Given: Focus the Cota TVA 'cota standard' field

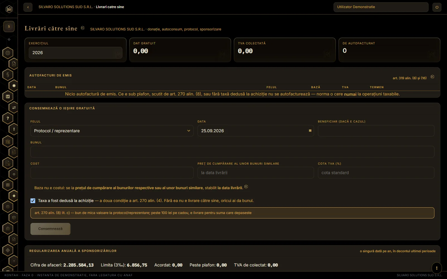Looking at the screenshot, I should (376, 173).
